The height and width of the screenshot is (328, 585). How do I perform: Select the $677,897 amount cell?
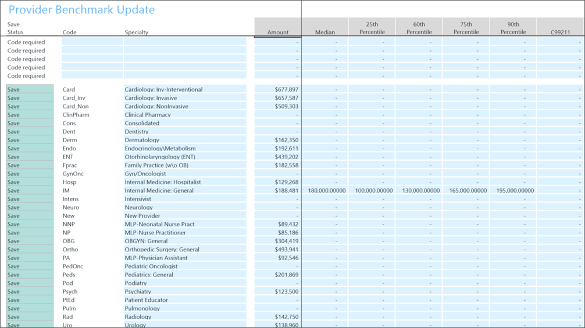[277, 89]
